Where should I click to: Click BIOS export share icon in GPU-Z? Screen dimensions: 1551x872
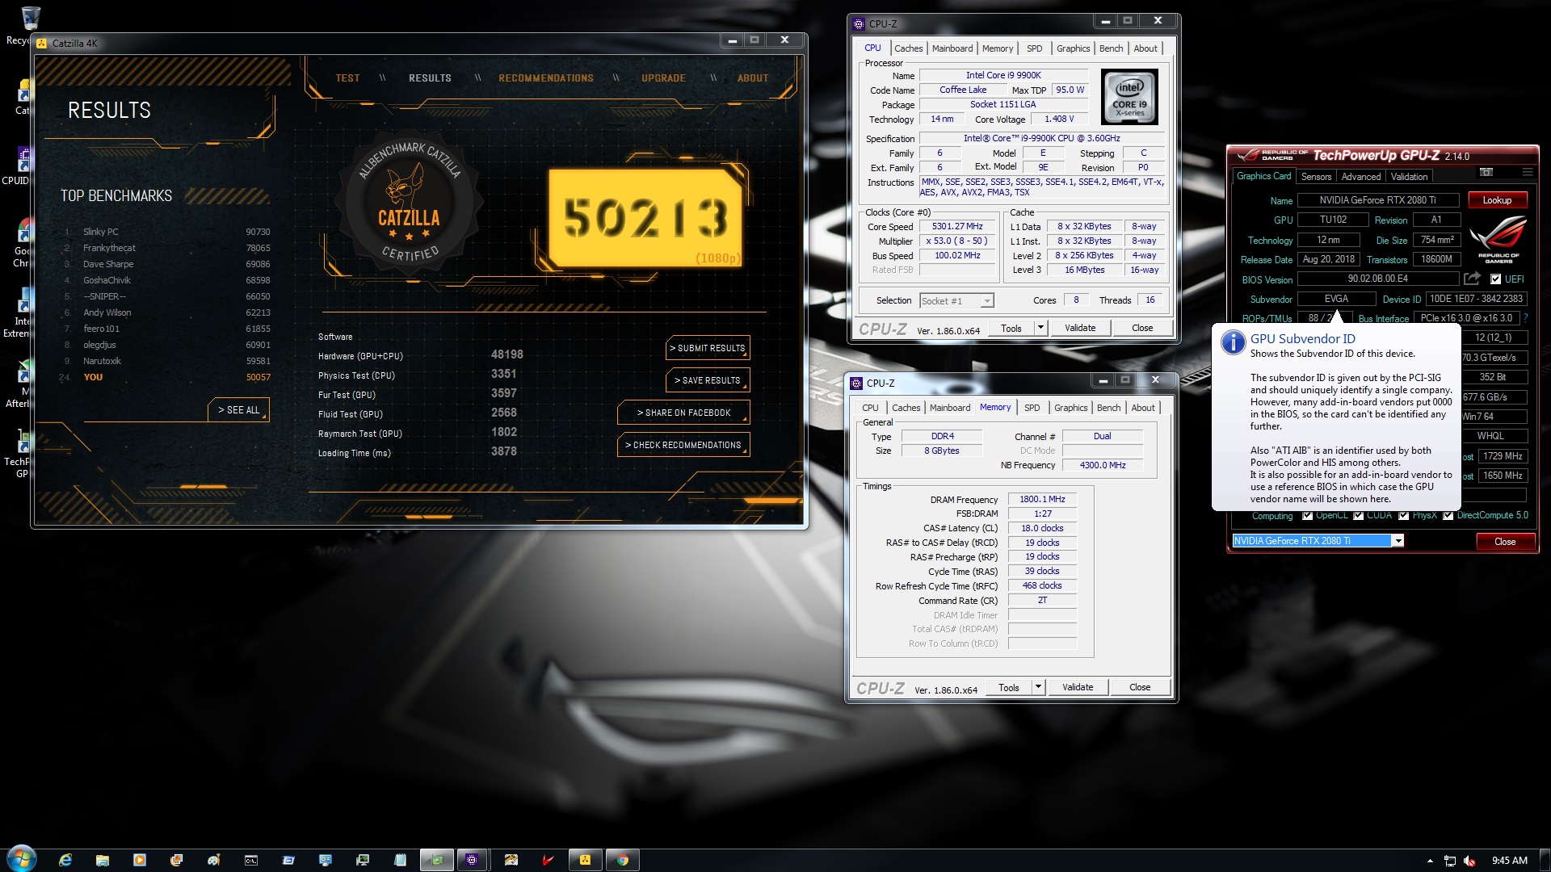pos(1472,279)
